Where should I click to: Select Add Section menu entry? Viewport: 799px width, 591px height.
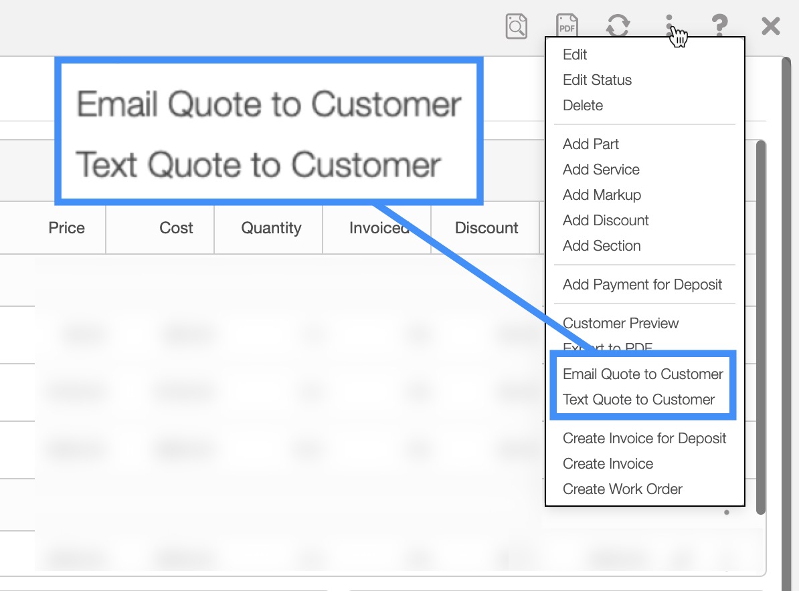[x=602, y=246]
